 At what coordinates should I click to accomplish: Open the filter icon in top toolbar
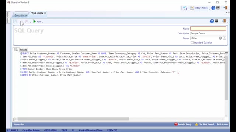point(185,8)
